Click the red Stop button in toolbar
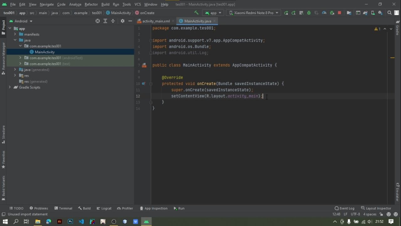Image resolution: width=401 pixels, height=226 pixels. [339, 13]
